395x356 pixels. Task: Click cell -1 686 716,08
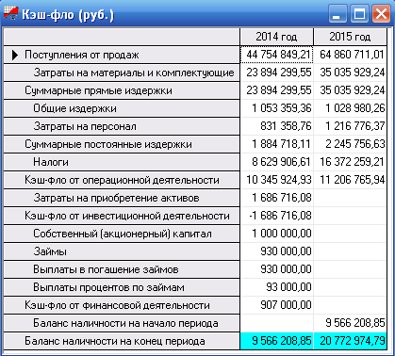pyautogui.click(x=277, y=216)
